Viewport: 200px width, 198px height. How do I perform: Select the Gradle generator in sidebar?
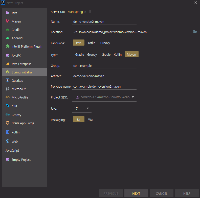coord(25,30)
